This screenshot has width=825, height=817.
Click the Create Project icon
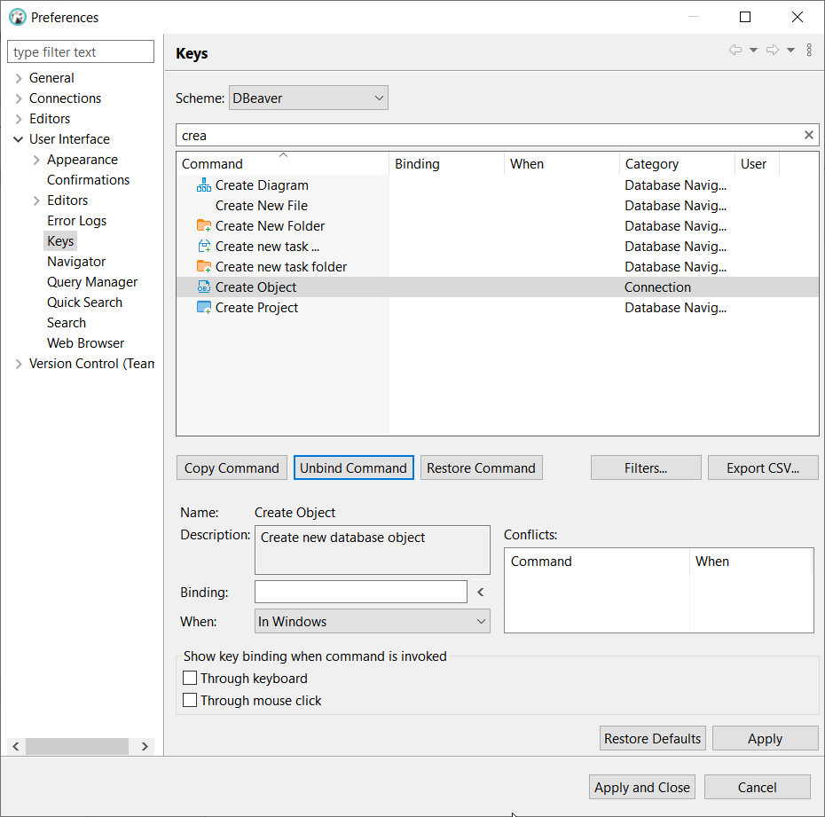[x=206, y=307]
